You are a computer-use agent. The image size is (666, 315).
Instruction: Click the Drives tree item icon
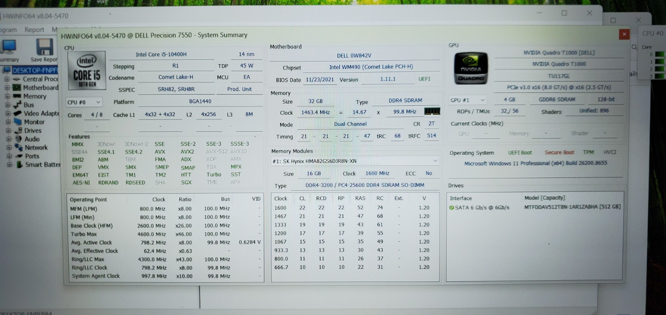click(x=18, y=131)
